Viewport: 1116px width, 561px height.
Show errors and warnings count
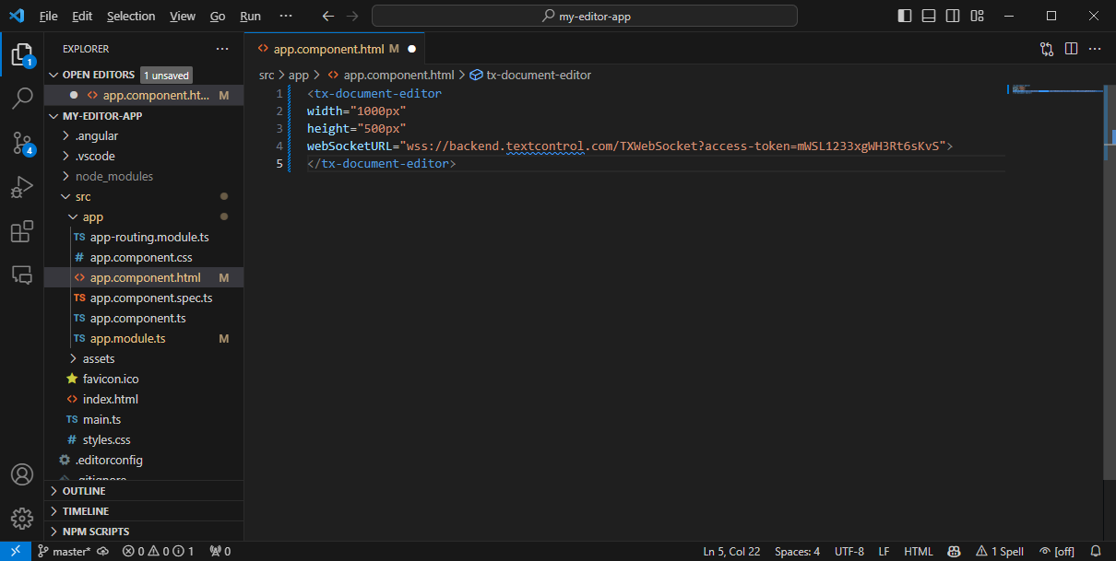point(159,551)
